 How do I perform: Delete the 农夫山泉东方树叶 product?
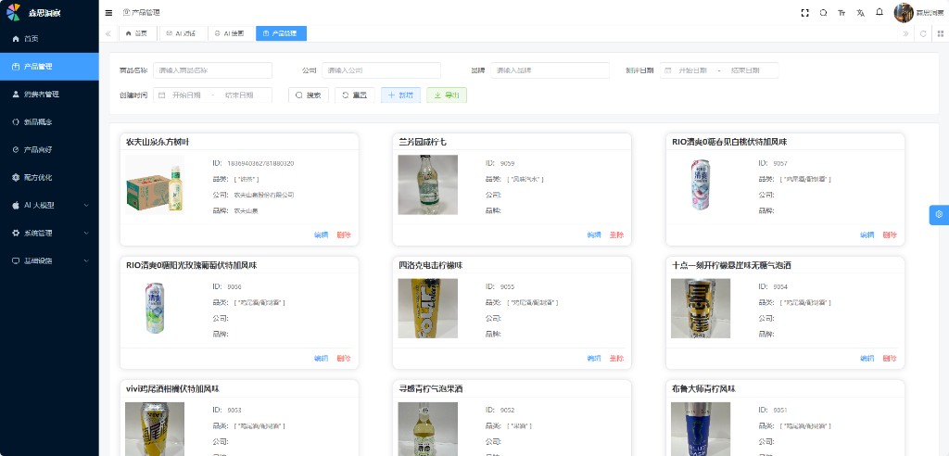[344, 235]
